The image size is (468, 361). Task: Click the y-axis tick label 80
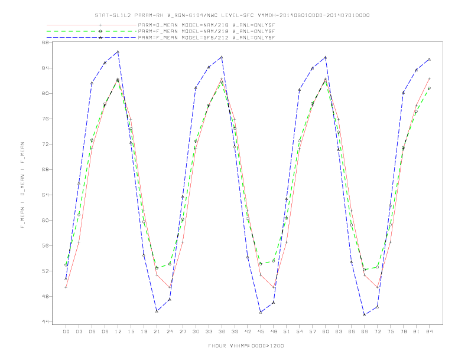click(46, 93)
